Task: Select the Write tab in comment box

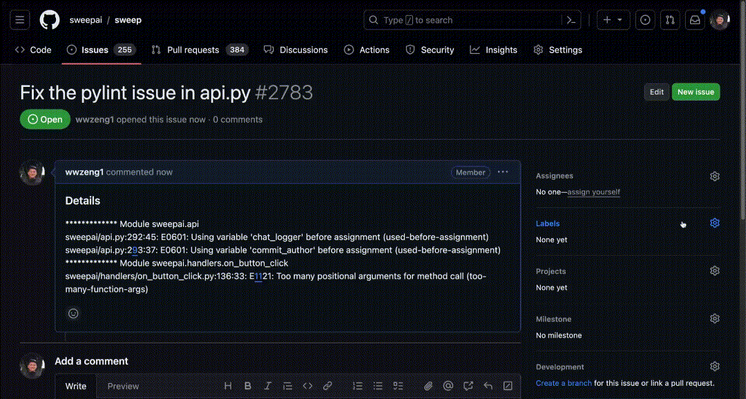Action: 76,386
